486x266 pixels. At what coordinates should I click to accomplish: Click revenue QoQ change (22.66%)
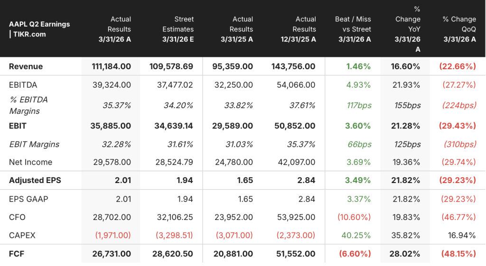coord(458,66)
